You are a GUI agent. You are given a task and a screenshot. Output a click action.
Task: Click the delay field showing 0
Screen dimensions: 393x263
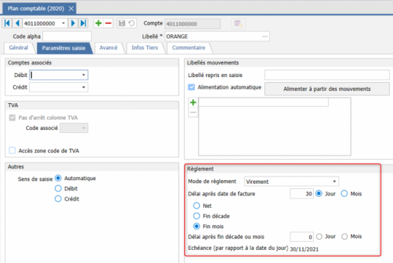point(301,237)
